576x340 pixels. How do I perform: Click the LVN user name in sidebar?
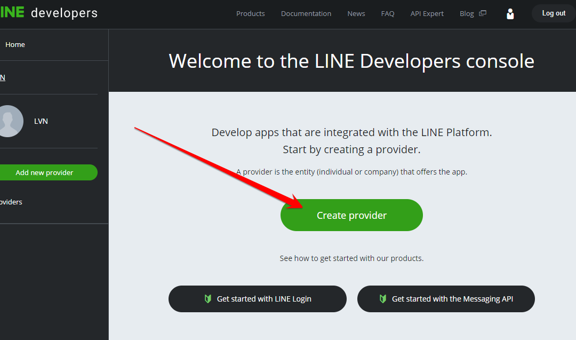pos(41,121)
